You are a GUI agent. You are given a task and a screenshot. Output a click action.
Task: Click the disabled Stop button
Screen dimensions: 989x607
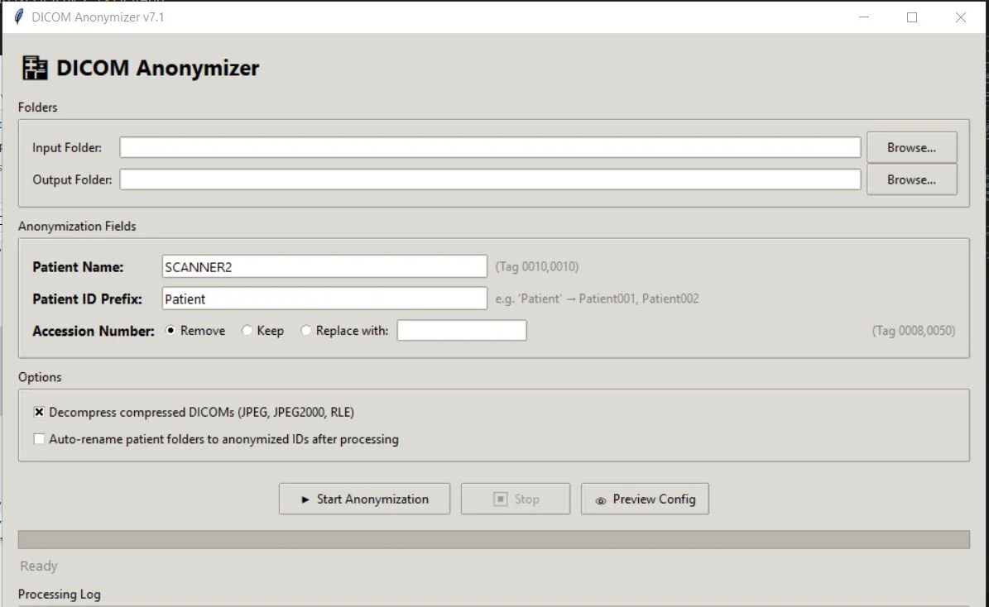pyautogui.click(x=516, y=499)
